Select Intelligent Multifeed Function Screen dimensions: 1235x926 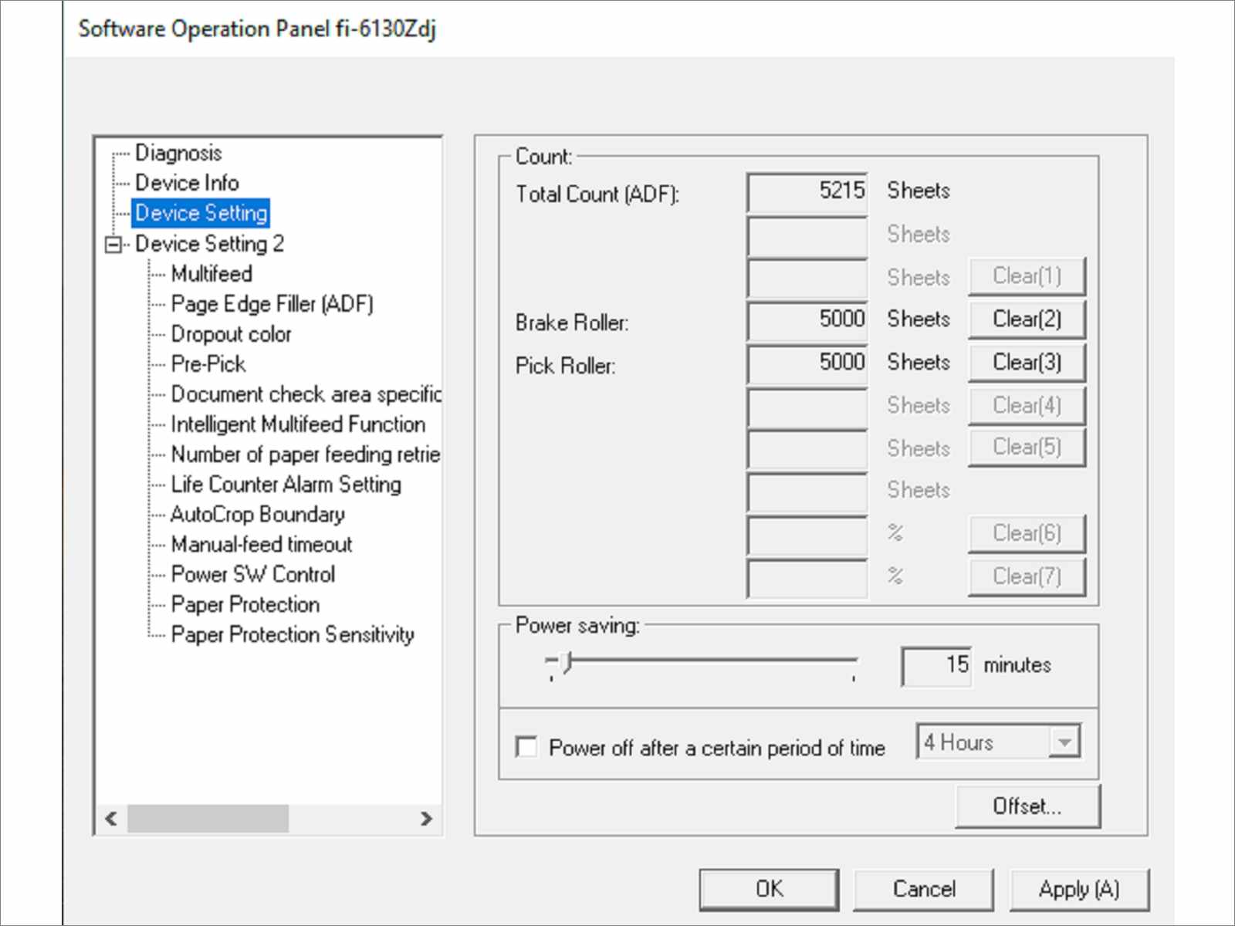click(x=298, y=424)
